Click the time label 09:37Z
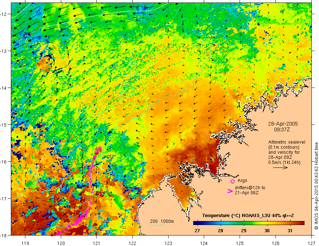The image size is (319, 246). click(x=282, y=130)
